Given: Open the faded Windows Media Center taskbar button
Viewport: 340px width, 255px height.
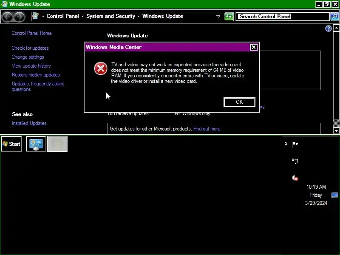Looking at the screenshot, I should click(57, 144).
